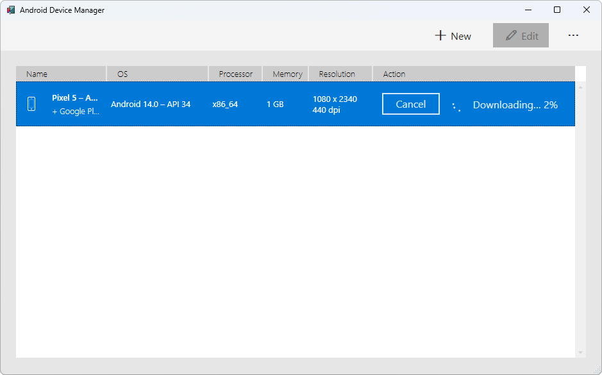
Task: Sort by the OS column header
Action: pyautogui.click(x=158, y=74)
